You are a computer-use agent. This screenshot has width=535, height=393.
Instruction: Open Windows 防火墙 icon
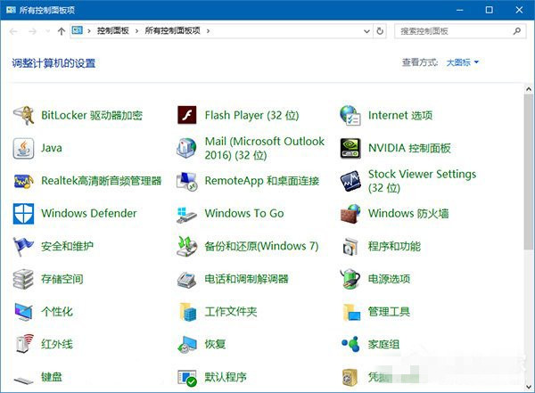[x=350, y=214]
